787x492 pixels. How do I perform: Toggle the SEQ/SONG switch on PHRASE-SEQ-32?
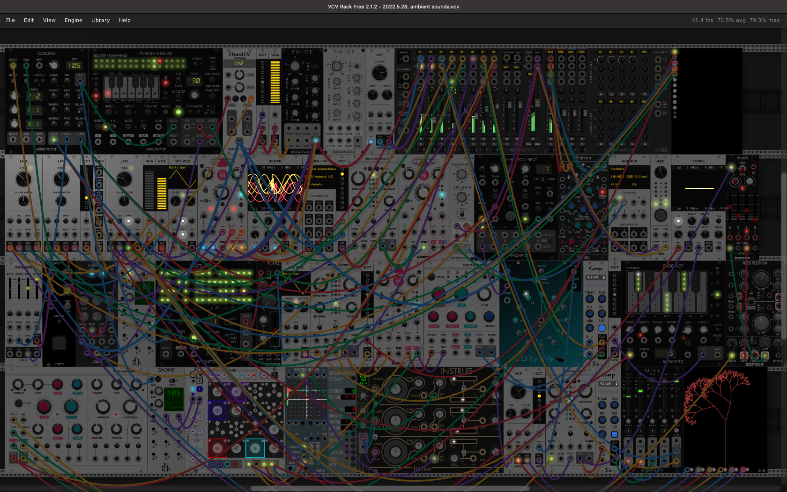point(178,80)
